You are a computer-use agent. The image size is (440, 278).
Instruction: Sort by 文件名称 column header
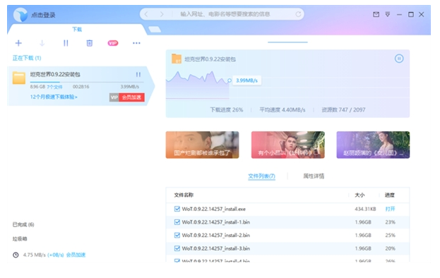pyautogui.click(x=184, y=195)
